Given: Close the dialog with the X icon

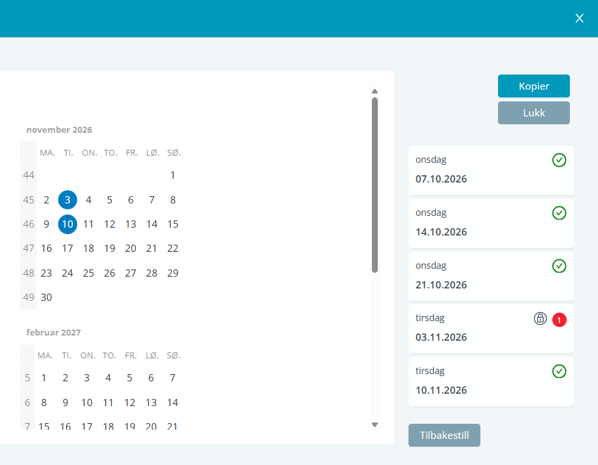Looking at the screenshot, I should (579, 18).
